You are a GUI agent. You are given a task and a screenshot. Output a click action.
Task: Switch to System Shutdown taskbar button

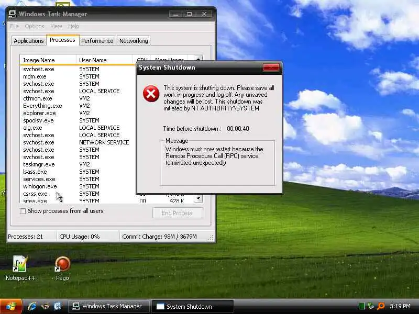[x=192, y=306]
